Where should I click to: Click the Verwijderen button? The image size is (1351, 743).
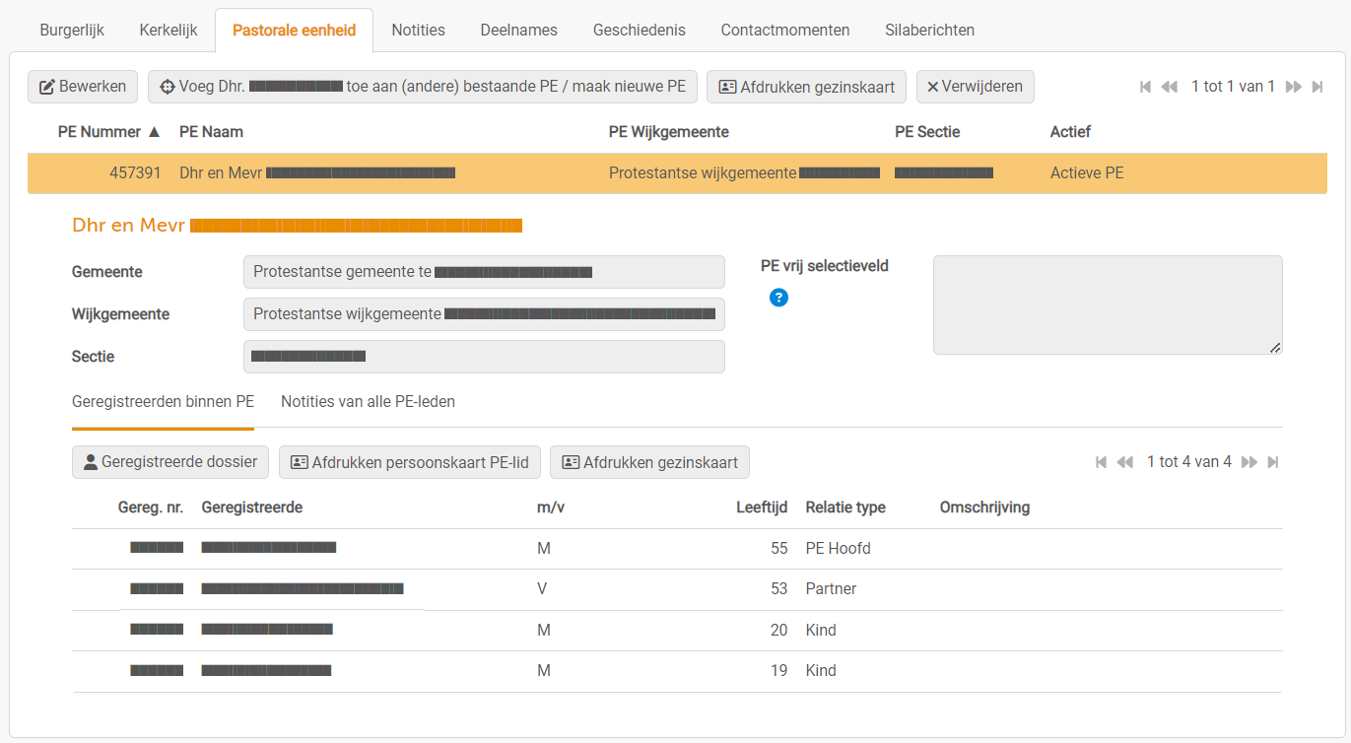coord(975,87)
